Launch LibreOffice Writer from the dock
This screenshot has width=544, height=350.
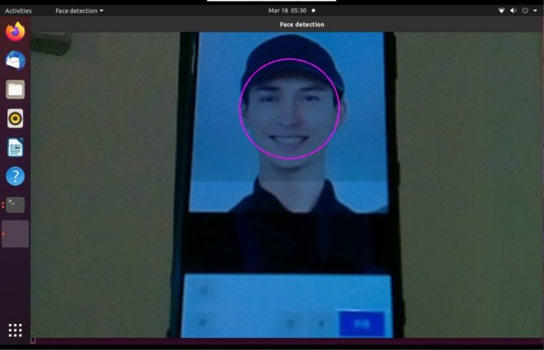15,147
